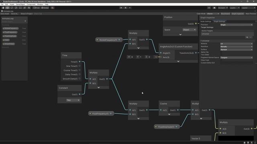Collapse the Universal target foldout
The image size is (257, 144).
201,41
